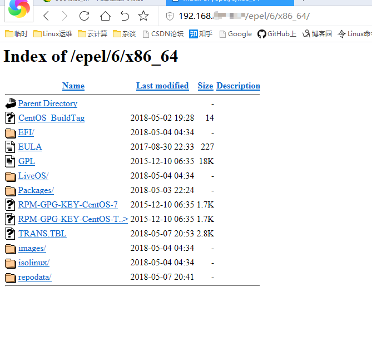Open the images/ directory link
Screen dimensions: 372x346
(x=32, y=248)
